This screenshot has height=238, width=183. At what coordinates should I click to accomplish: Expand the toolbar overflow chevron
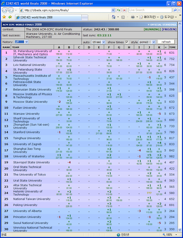[x=180, y=15]
